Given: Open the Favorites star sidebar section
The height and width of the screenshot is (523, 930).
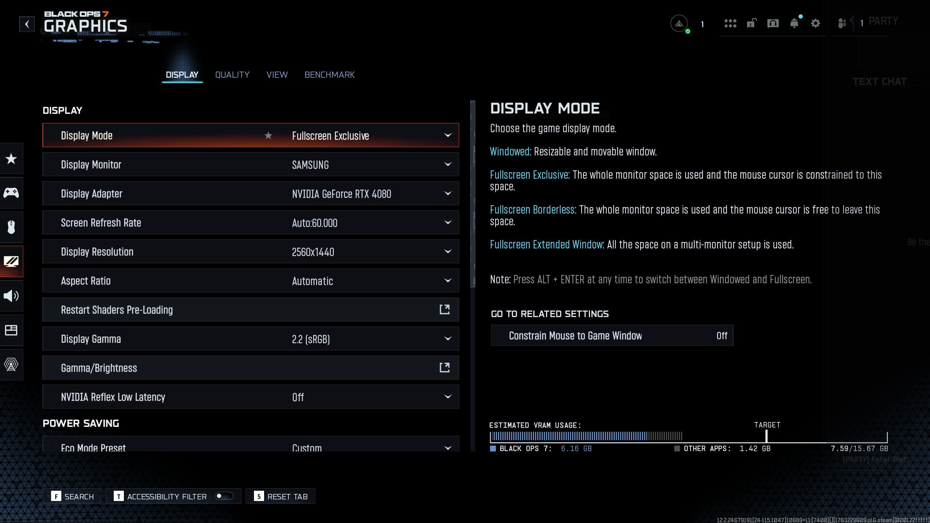Looking at the screenshot, I should pos(11,159).
